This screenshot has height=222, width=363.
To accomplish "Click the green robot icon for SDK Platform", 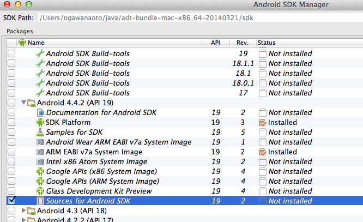I will pos(40,122).
